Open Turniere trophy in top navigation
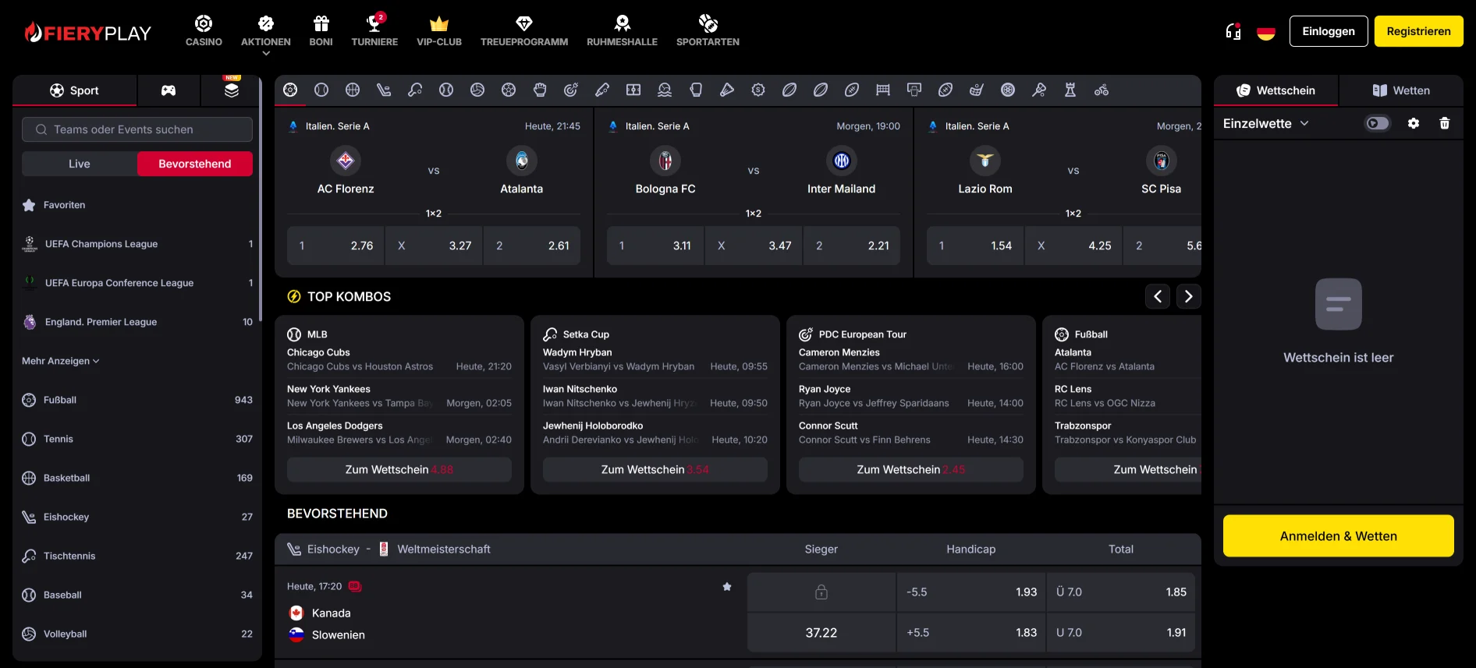Image resolution: width=1476 pixels, height=668 pixels. [374, 31]
